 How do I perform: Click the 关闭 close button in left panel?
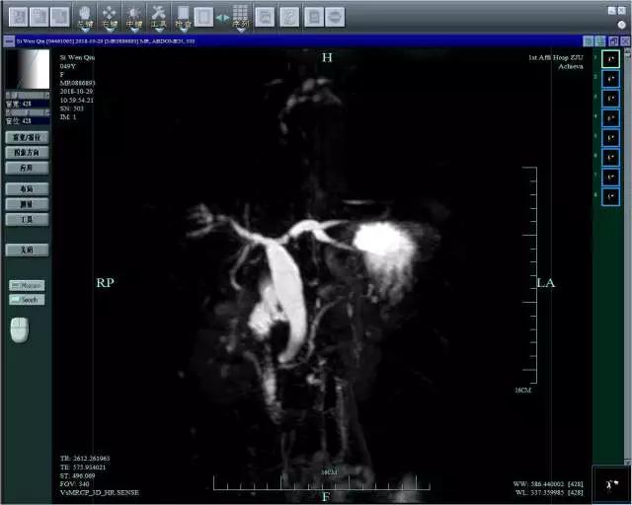click(x=27, y=251)
